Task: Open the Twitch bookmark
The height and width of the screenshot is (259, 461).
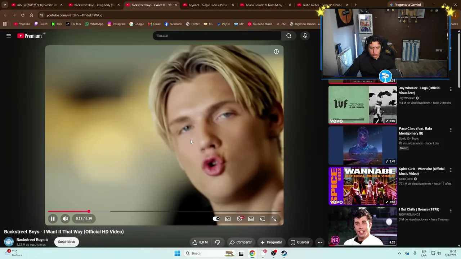Action: 41,24
